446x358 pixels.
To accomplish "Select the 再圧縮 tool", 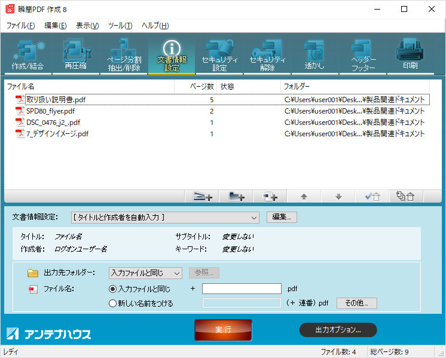I will (76, 54).
